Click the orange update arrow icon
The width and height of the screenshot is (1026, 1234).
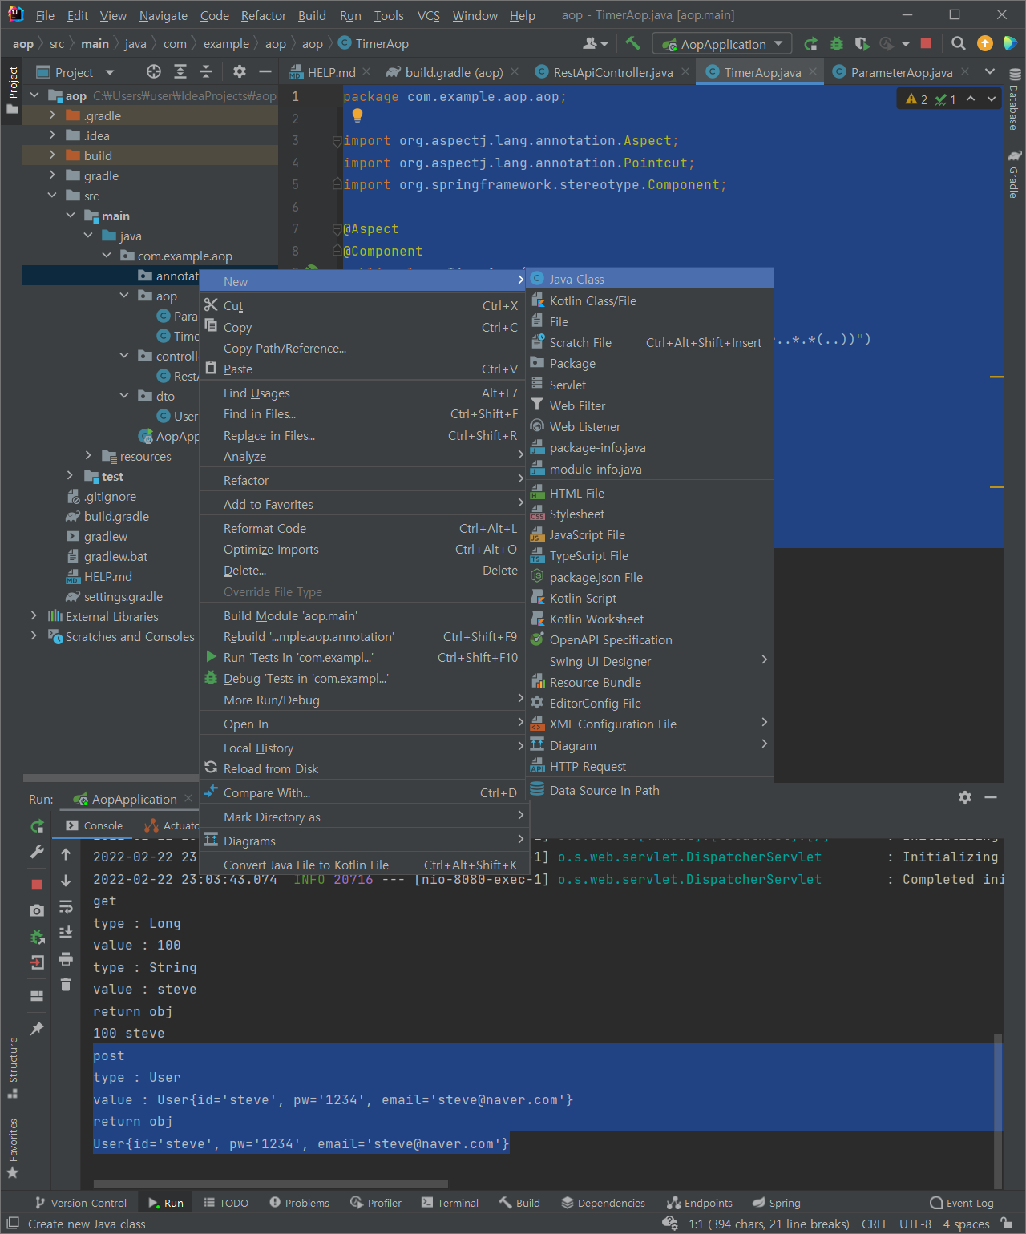pyautogui.click(x=985, y=43)
